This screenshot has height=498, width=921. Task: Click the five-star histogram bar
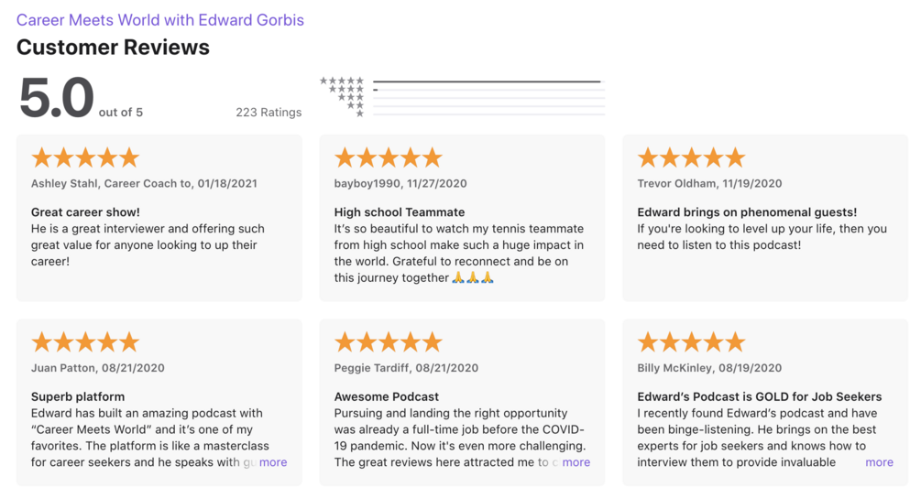[x=488, y=81]
